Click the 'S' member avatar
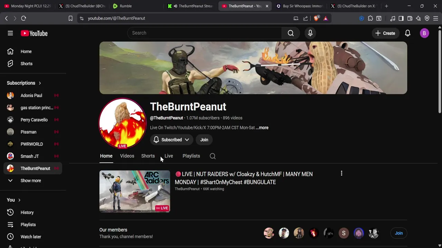The height and width of the screenshot is (248, 442). (x=344, y=233)
